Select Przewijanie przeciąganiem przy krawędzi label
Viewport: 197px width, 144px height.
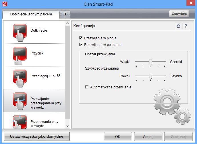pyautogui.click(x=46, y=103)
